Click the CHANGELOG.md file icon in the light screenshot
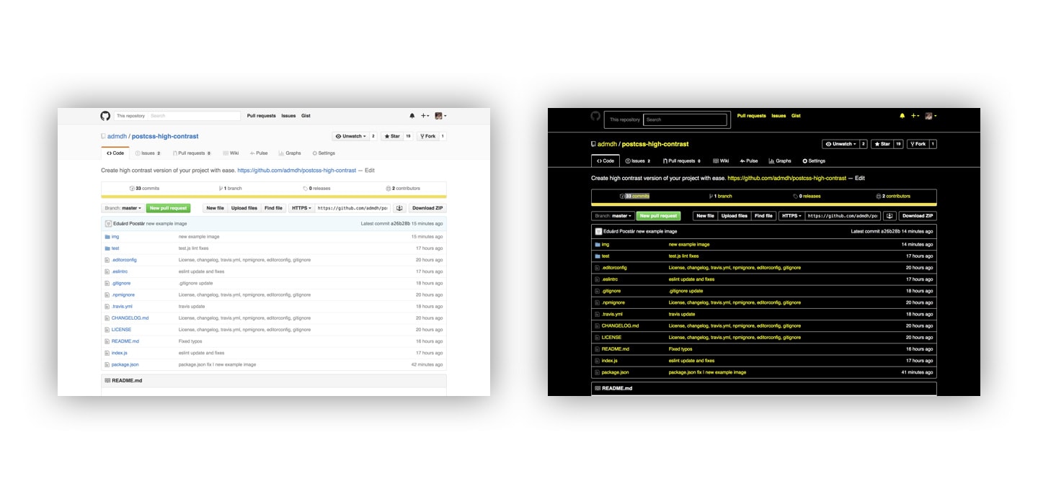The width and height of the screenshot is (1038, 504). coord(107,318)
